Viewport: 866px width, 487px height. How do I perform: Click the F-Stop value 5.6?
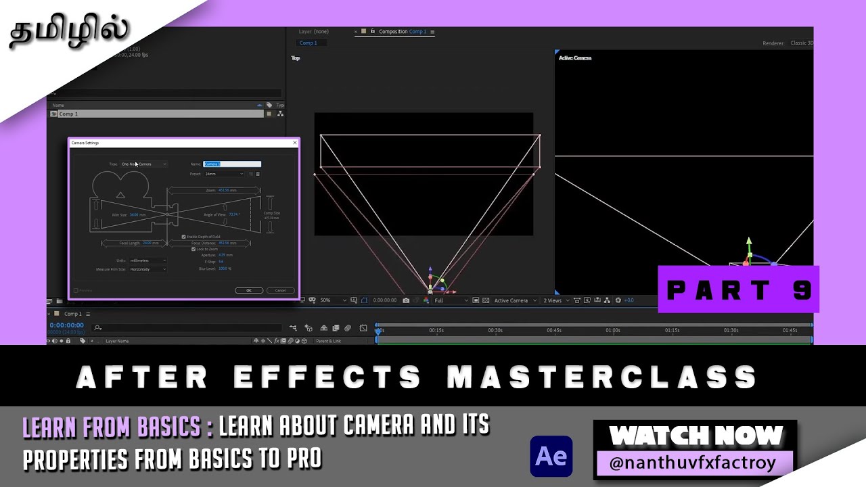pyautogui.click(x=221, y=261)
